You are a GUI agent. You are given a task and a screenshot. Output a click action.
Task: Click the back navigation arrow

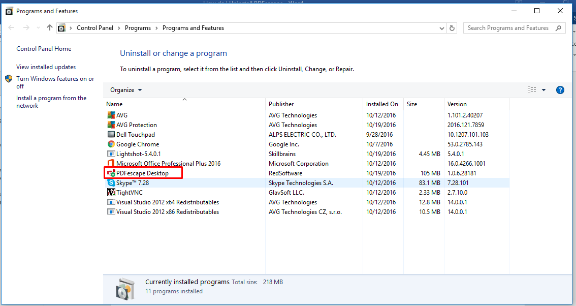(x=11, y=27)
